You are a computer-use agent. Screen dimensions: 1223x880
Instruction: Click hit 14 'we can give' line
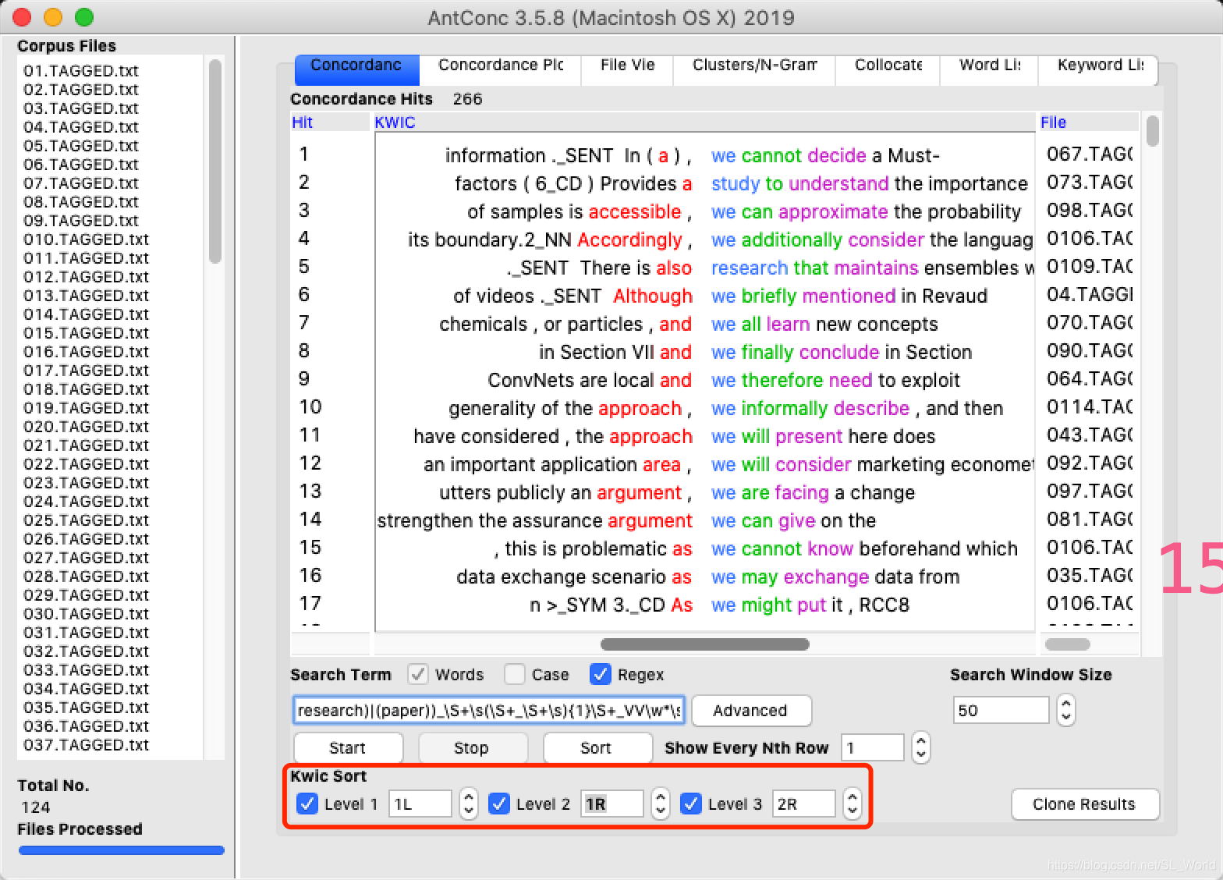(x=705, y=520)
